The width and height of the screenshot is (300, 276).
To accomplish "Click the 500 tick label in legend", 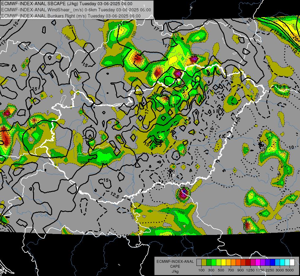I will click(x=221, y=270).
